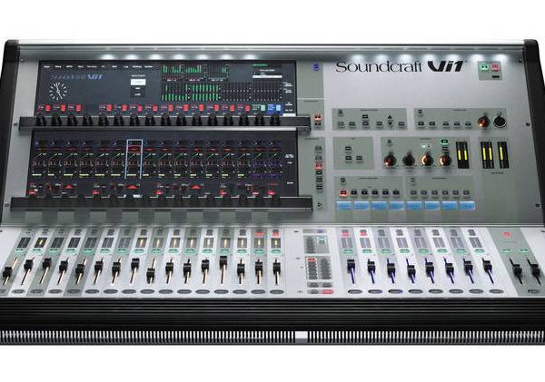545x382 pixels.
Task: Click the up arrow key on the right panel
Action: (x=390, y=117)
